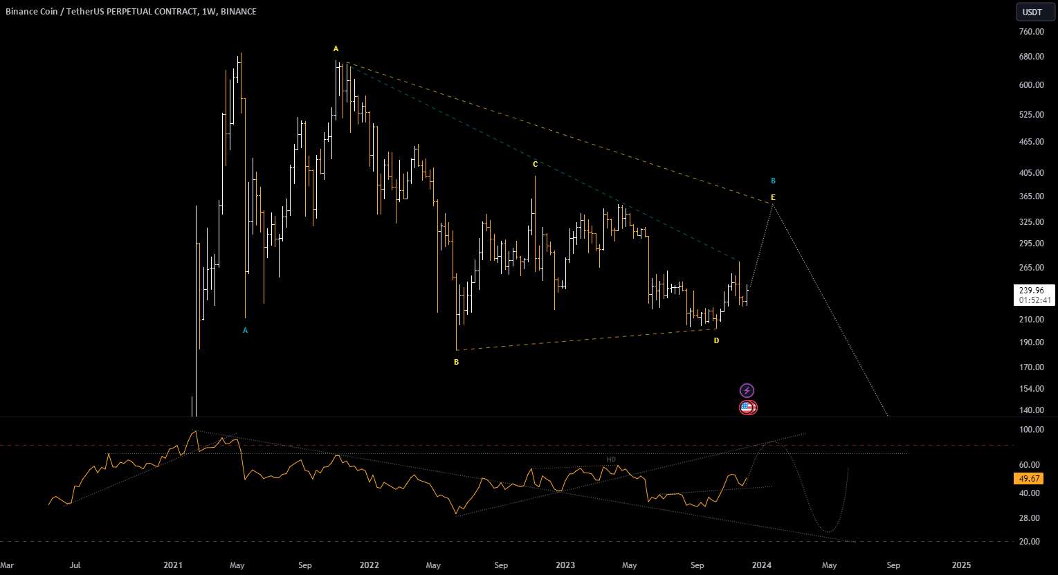Click the 600.00 price axis label
Image resolution: width=1058 pixels, height=575 pixels.
[1031, 85]
